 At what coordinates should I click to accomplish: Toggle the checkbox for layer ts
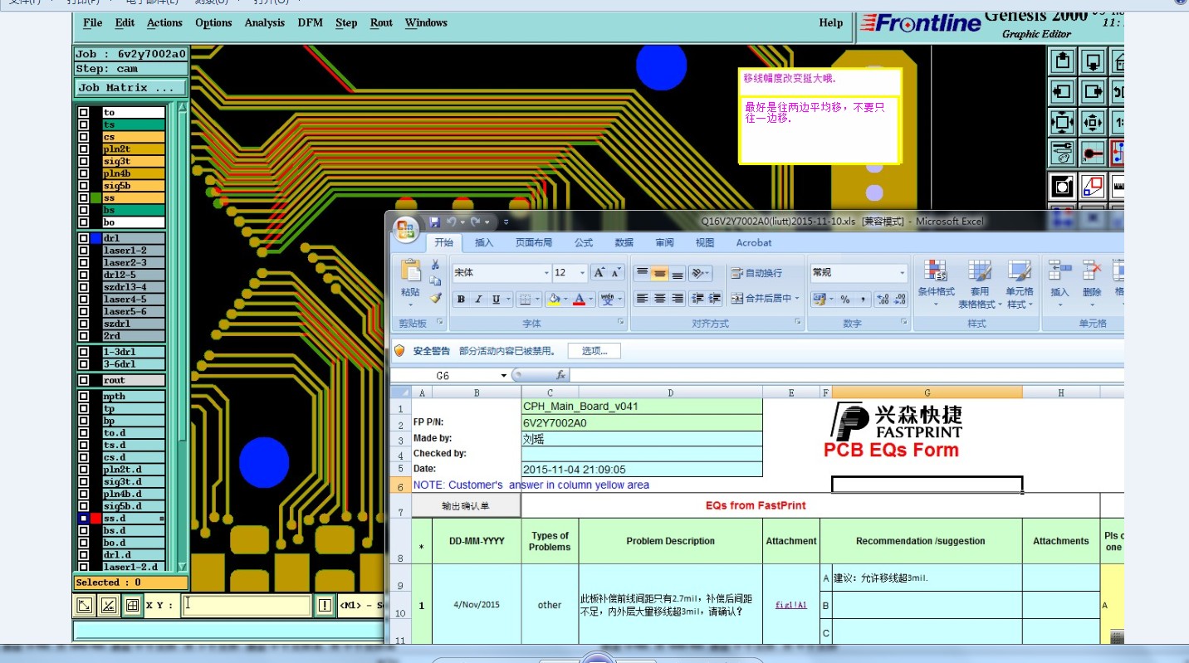[84, 124]
